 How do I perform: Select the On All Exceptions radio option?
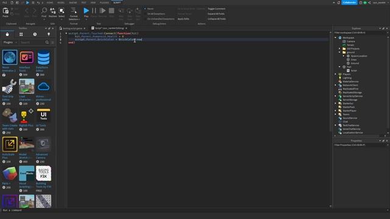click(x=145, y=14)
